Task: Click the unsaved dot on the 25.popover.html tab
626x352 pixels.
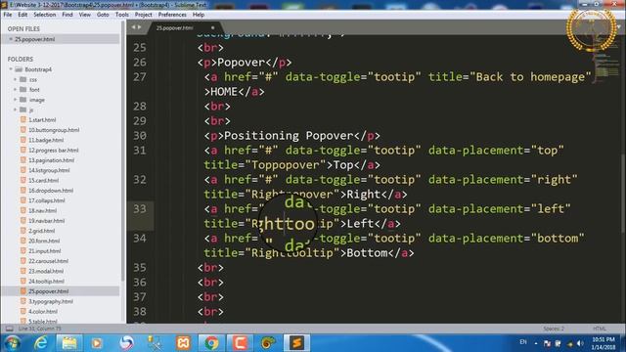Action: click(212, 28)
